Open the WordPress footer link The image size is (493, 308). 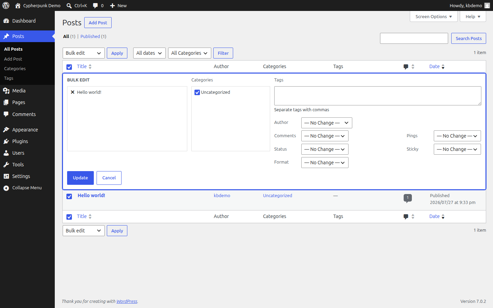[127, 301]
